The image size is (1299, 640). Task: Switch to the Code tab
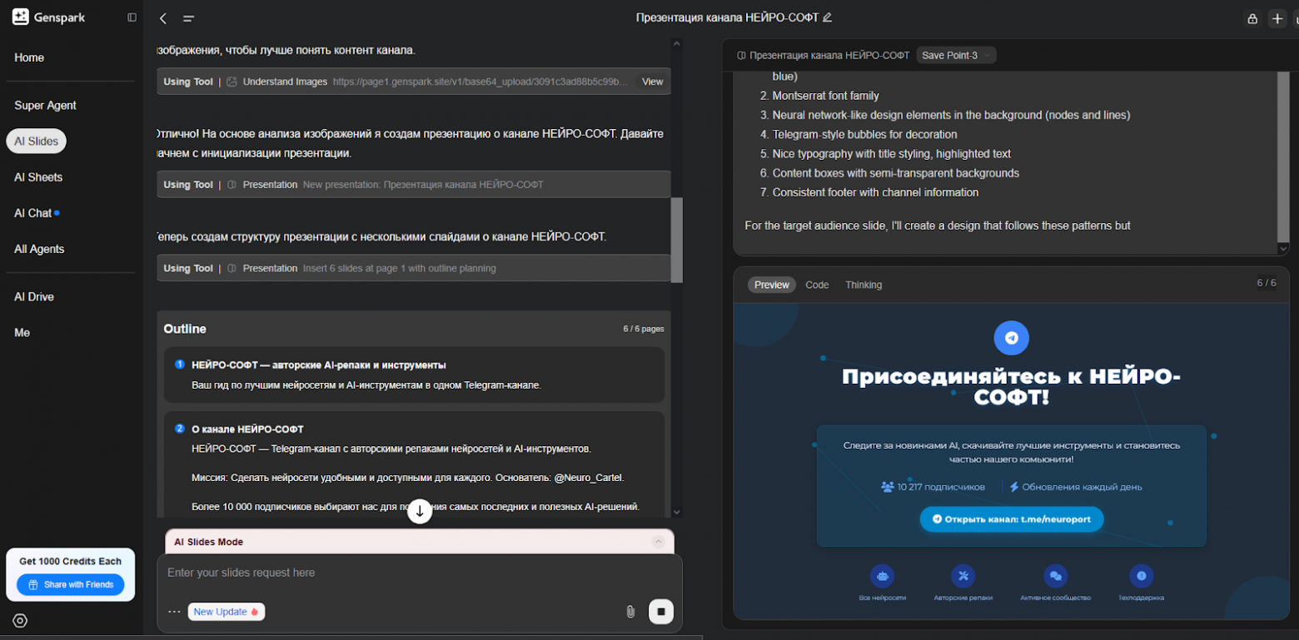pyautogui.click(x=816, y=285)
